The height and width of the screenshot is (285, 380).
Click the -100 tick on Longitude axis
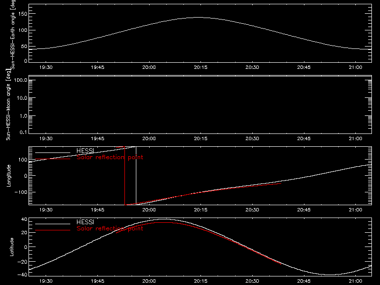tap(21, 192)
